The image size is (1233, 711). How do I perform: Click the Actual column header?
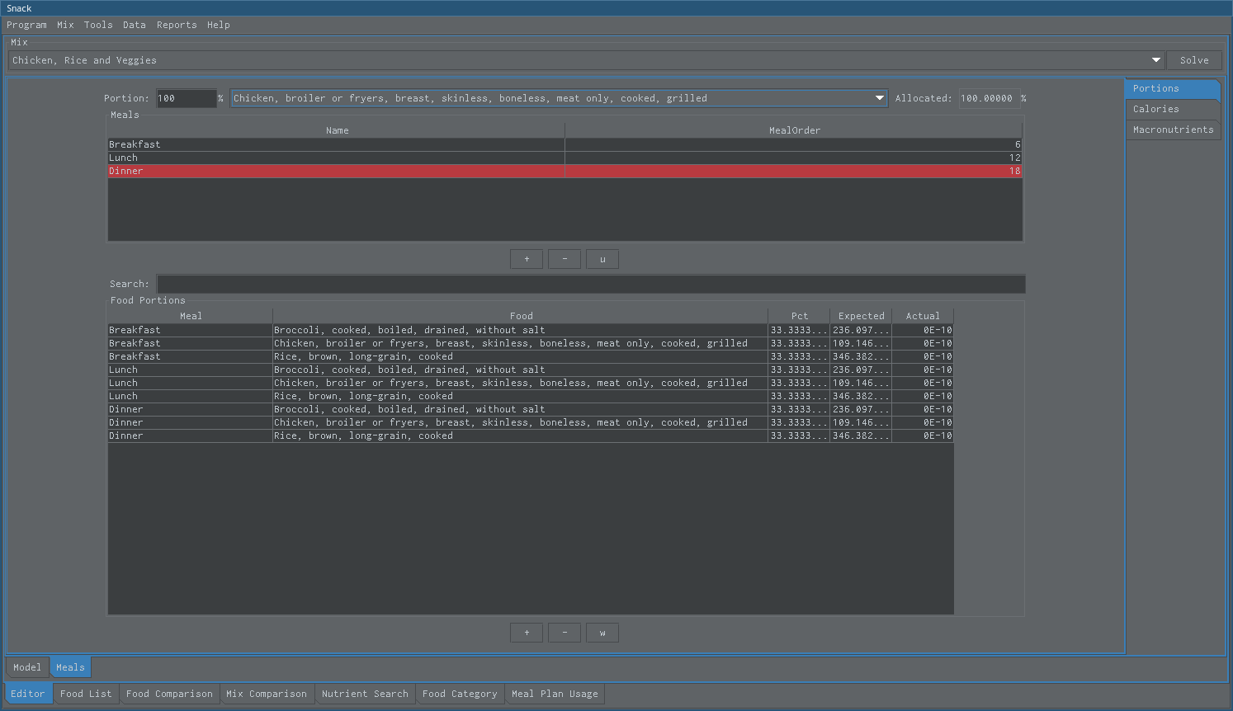[x=923, y=316]
